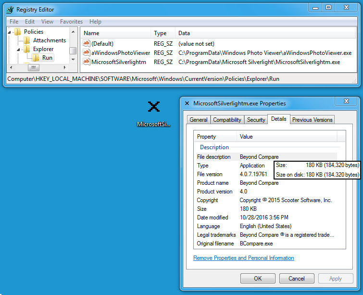Click the disabled Apply button

[x=336, y=278]
